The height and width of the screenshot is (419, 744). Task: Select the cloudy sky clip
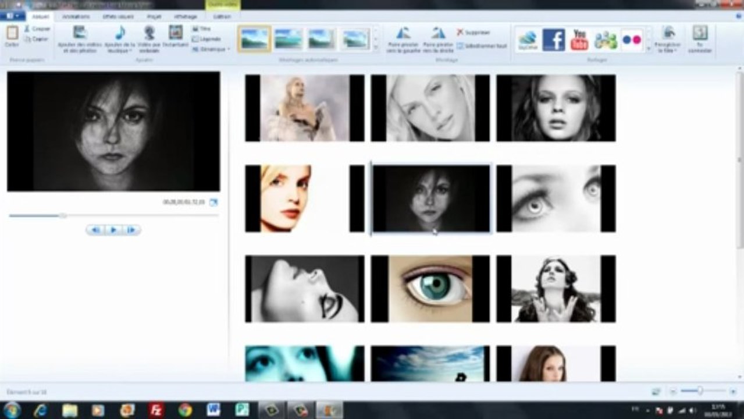click(430, 364)
